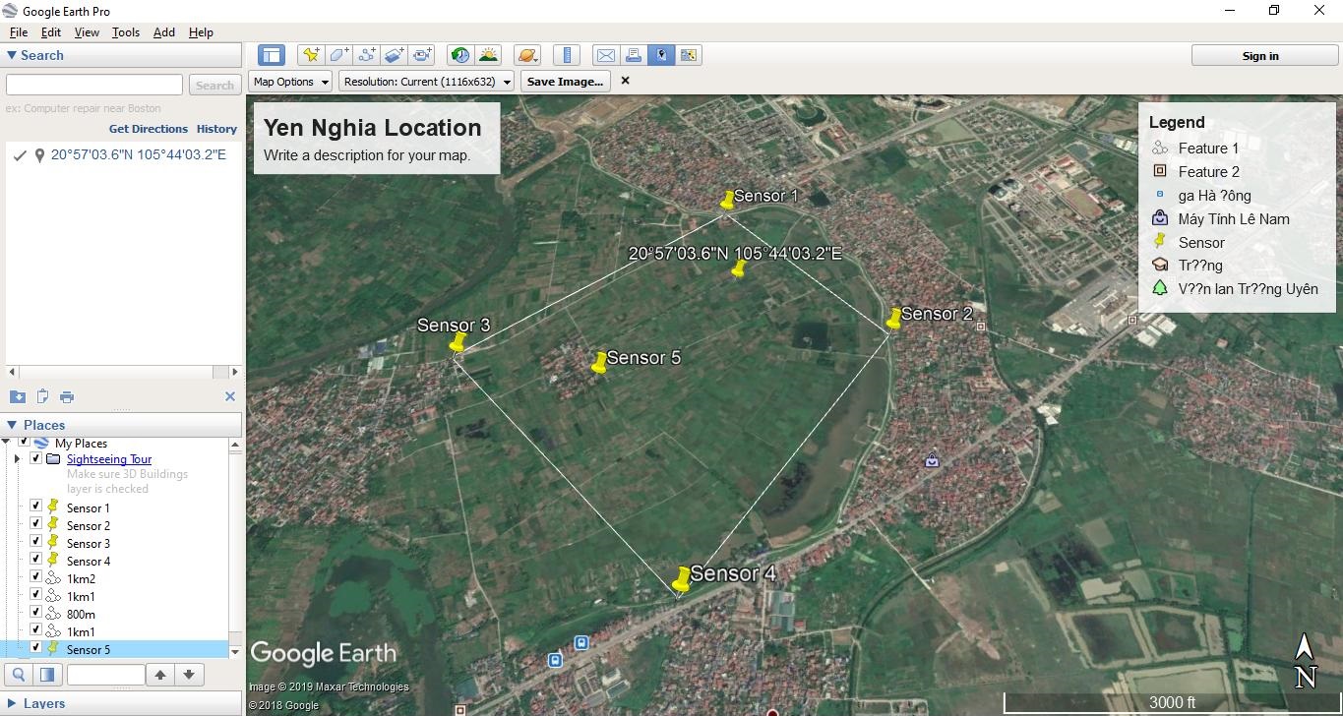Toggle the Sightseeing Tour checkbox
1343x716 pixels.
tap(36, 459)
